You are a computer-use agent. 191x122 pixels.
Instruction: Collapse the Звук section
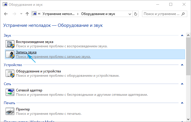pos(182,35)
